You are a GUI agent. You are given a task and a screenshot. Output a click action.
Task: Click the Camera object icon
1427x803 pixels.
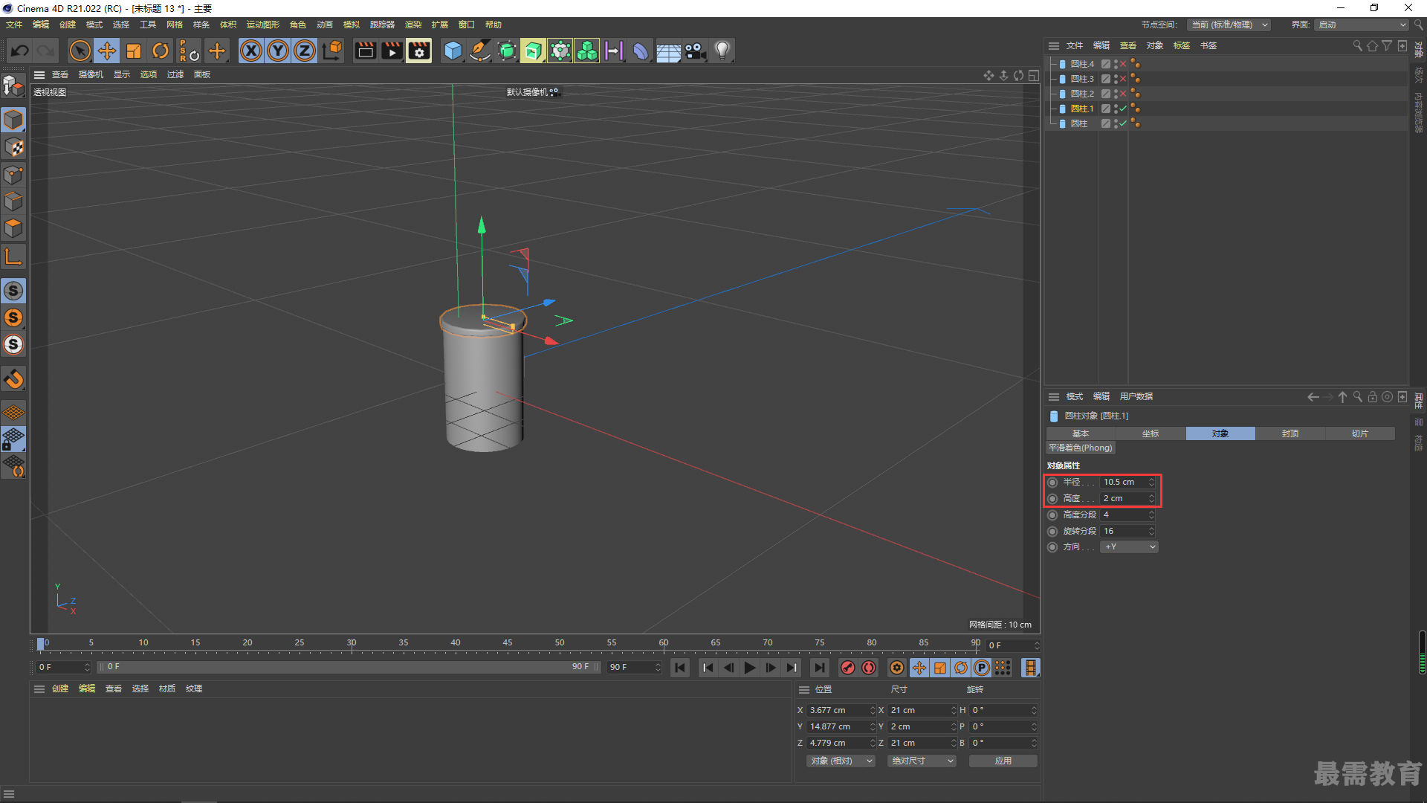pyautogui.click(x=695, y=51)
